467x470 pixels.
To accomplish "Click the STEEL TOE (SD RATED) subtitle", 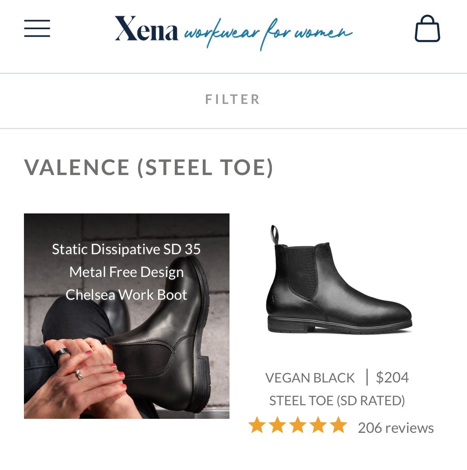I will [x=337, y=400].
